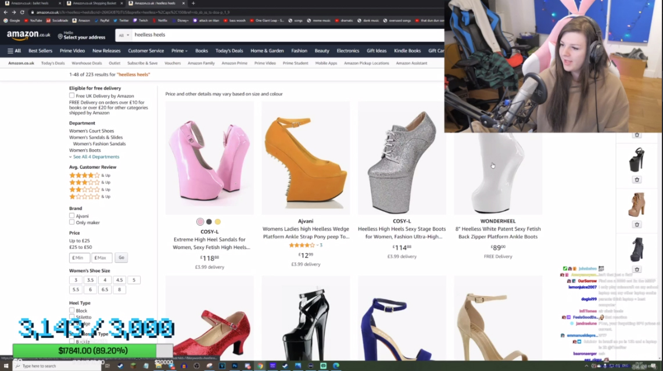Filter by 3 stars & Up

pyautogui.click(x=89, y=182)
